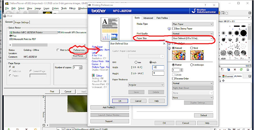Viewport: 254px width, 130px height.
Task: Toggle Quick Mask icon at canvas corner
Action: point(44,125)
